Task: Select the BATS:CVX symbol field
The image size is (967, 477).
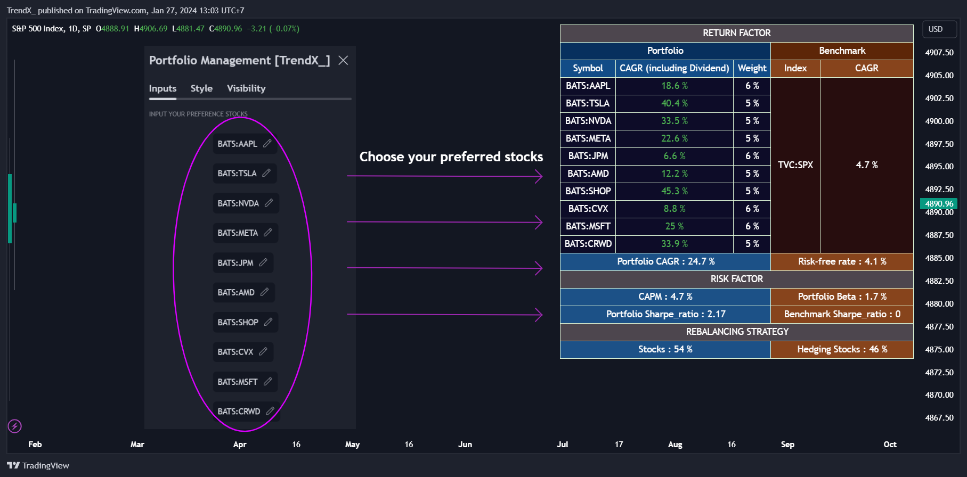Action: (x=243, y=352)
